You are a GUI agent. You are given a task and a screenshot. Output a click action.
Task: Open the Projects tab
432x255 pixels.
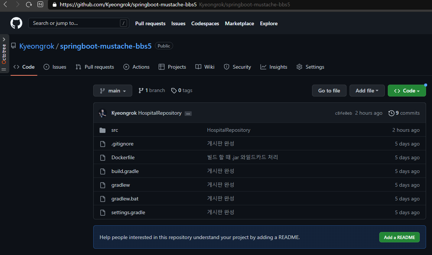(172, 67)
